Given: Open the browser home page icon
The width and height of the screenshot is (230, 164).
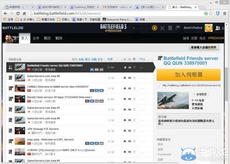Looking at the screenshot, I should [24, 13].
